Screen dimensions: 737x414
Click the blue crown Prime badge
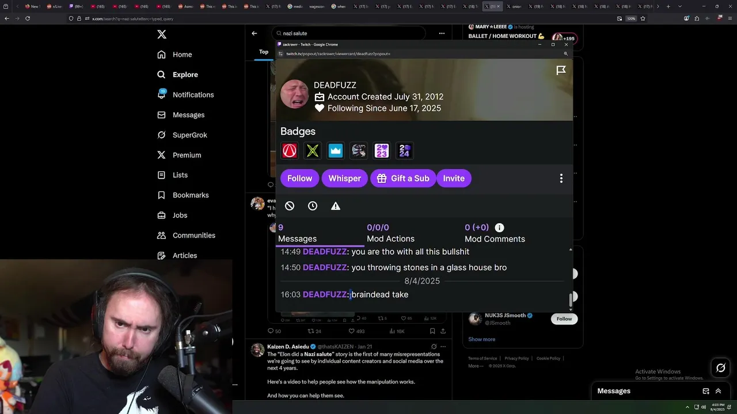click(336, 151)
